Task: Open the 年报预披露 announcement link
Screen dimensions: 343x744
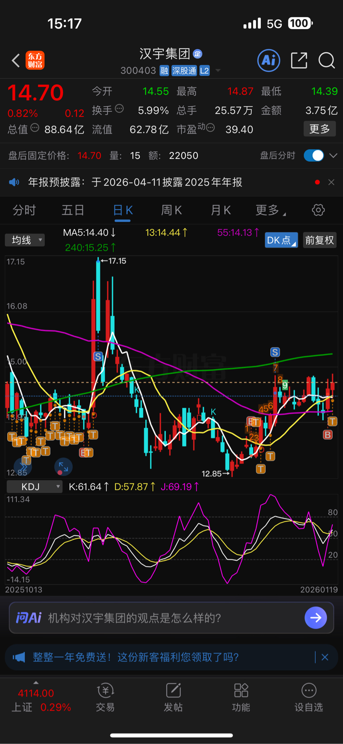Action: click(135, 182)
